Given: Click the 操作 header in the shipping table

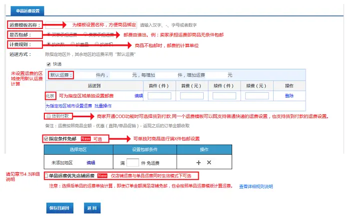Looking at the screenshot, I should 289,86.
